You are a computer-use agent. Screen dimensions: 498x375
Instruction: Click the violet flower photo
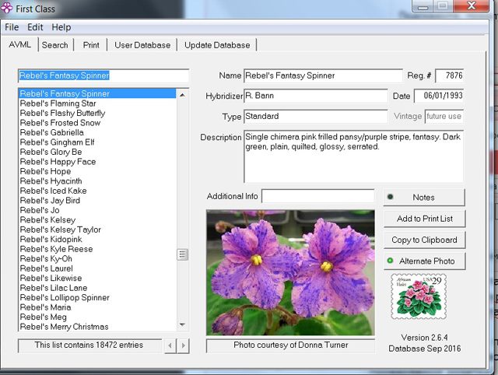[290, 272]
